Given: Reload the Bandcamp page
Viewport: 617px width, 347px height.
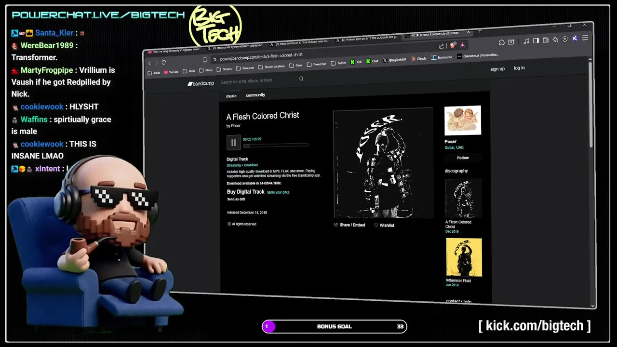Looking at the screenshot, I should pos(164,62).
